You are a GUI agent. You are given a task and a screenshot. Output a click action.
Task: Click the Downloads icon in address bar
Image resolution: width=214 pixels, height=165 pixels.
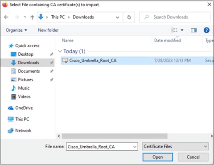click(x=41, y=17)
